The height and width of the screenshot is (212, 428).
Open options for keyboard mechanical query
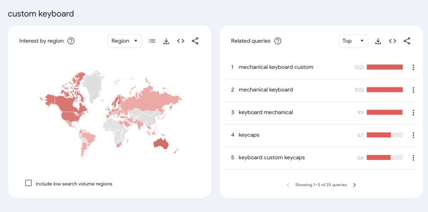point(413,112)
